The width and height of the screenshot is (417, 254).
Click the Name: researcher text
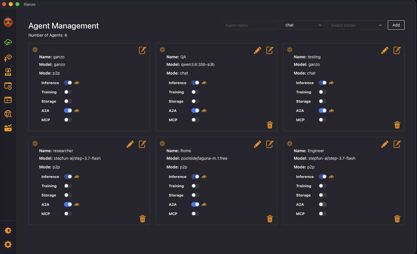tap(56, 151)
